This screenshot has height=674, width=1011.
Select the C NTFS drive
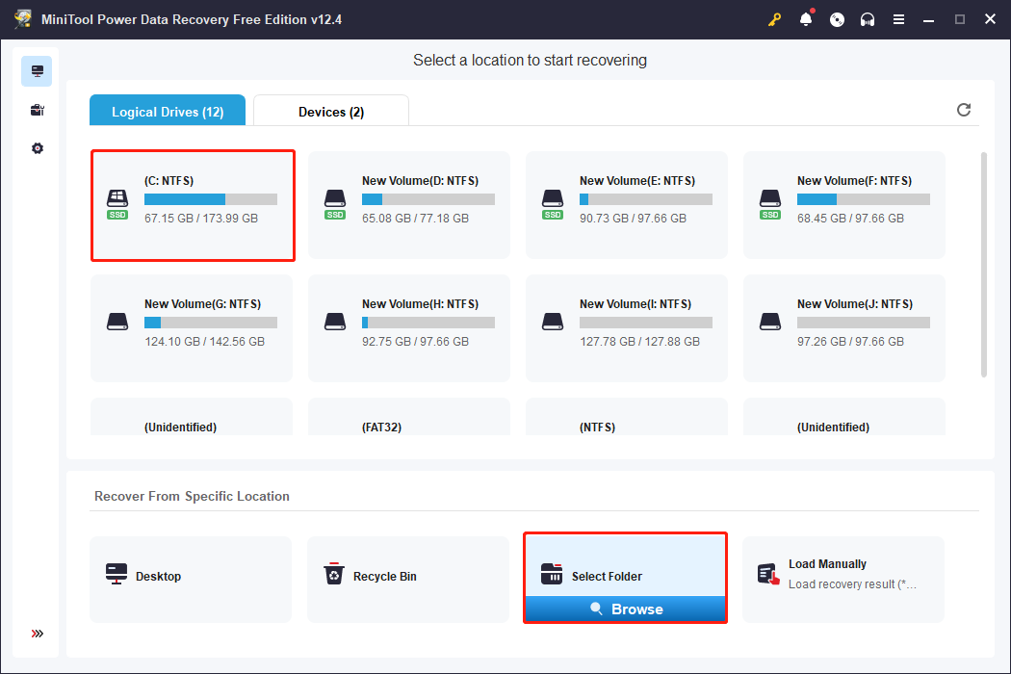coord(192,204)
